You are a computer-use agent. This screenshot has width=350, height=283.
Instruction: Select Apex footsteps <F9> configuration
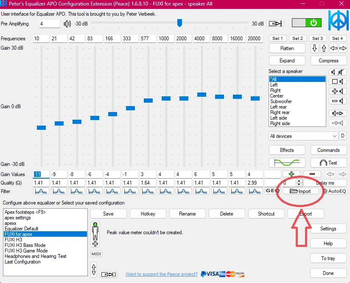pos(45,212)
